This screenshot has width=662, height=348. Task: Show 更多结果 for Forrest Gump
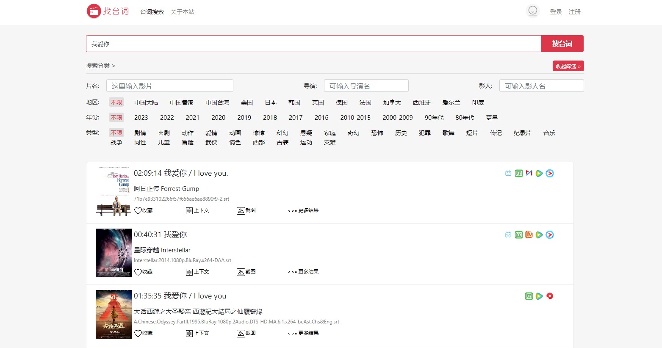tap(303, 210)
